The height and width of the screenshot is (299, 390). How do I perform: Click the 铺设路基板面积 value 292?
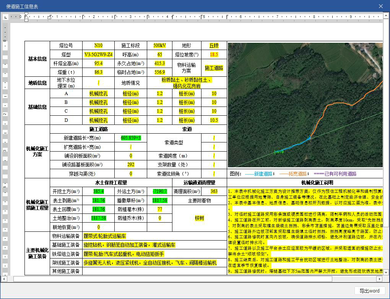(x=131, y=165)
